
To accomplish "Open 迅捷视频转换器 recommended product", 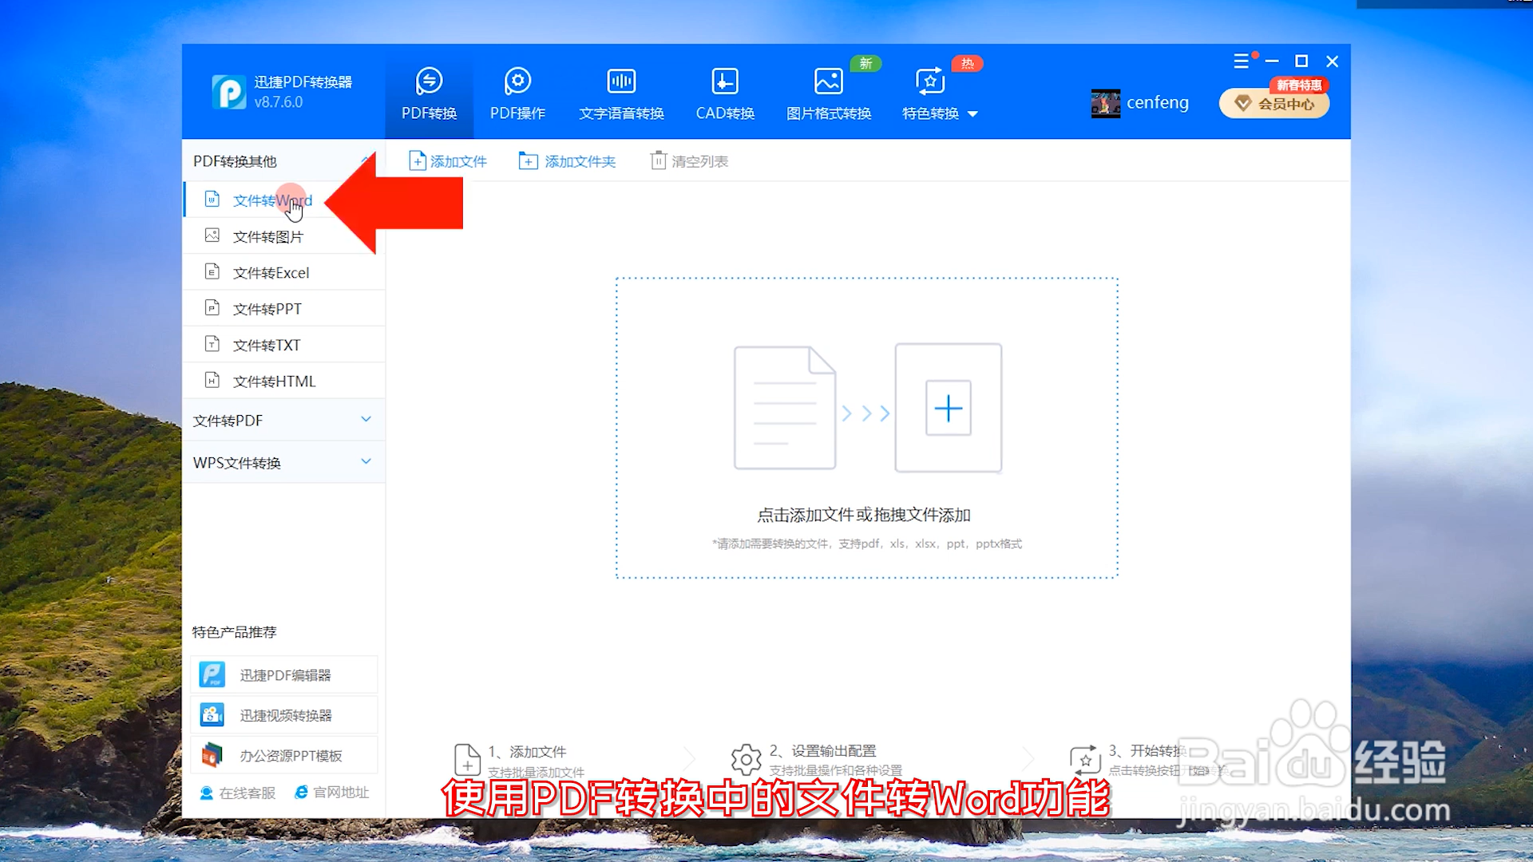I will (283, 715).
